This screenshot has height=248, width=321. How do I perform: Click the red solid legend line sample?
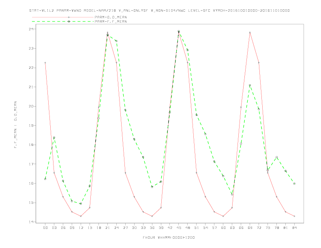pos(63,17)
